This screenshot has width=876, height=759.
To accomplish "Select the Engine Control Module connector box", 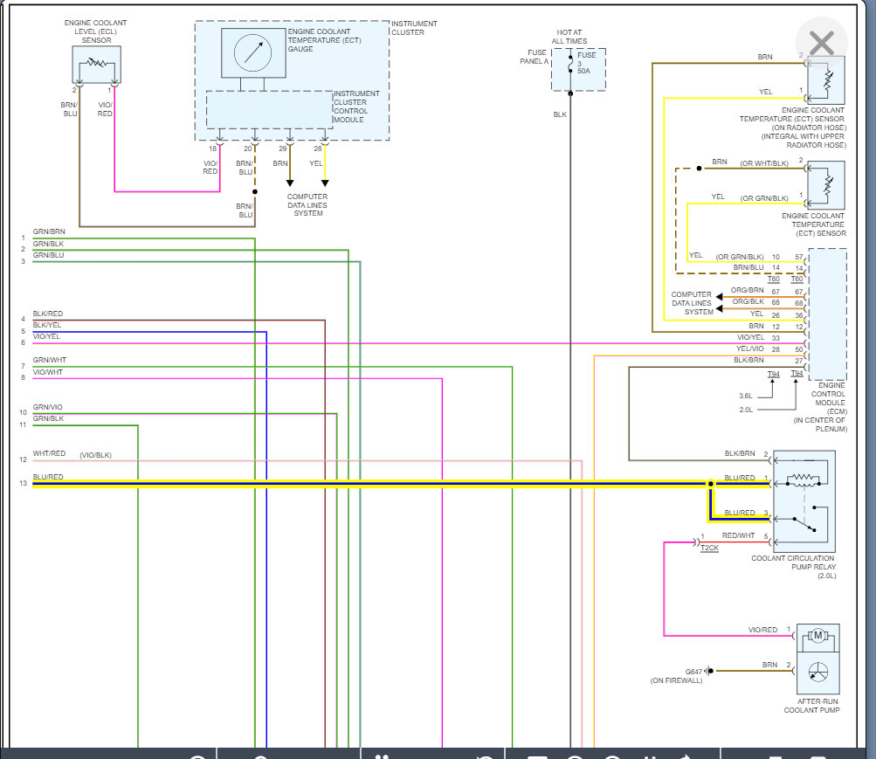I will point(827,314).
